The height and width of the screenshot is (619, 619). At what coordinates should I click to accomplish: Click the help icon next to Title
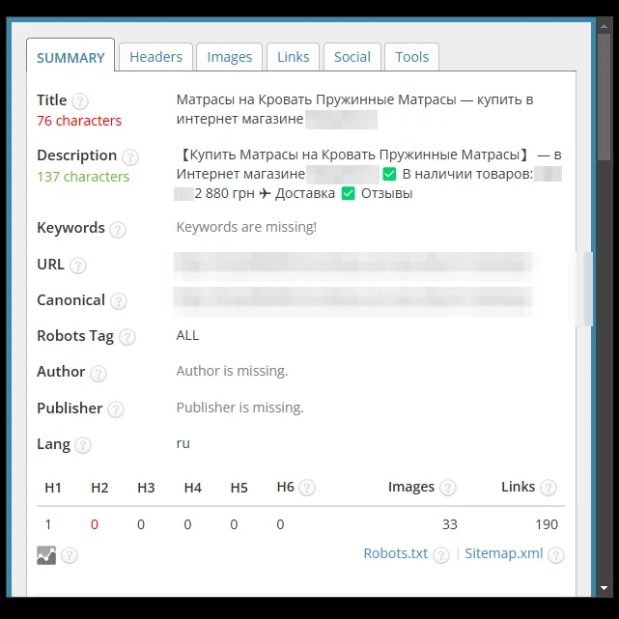click(80, 101)
